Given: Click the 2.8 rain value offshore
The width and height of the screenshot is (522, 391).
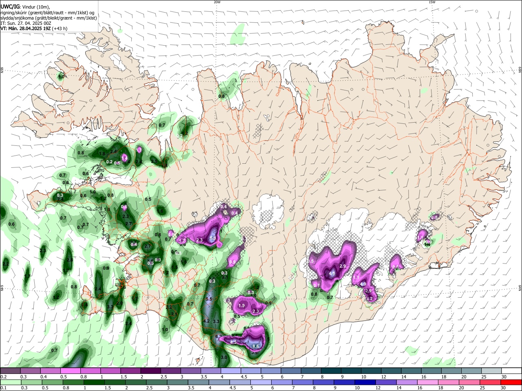Looking at the screenshot, I should tap(70, 259).
